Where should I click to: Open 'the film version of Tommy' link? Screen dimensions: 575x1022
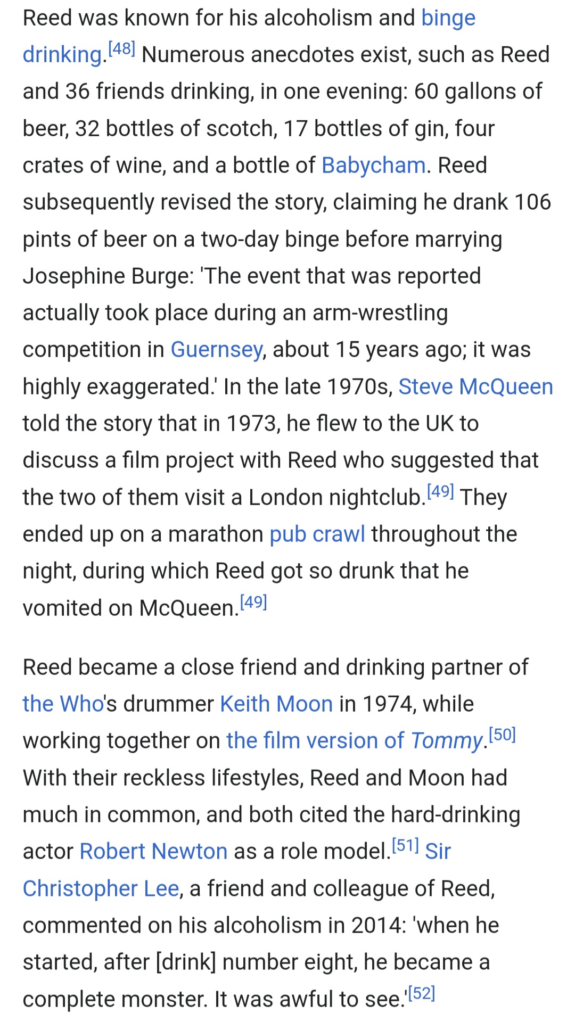point(354,741)
